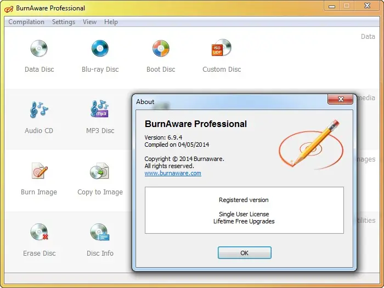
Task: Click the Registered version text
Action: tap(244, 200)
